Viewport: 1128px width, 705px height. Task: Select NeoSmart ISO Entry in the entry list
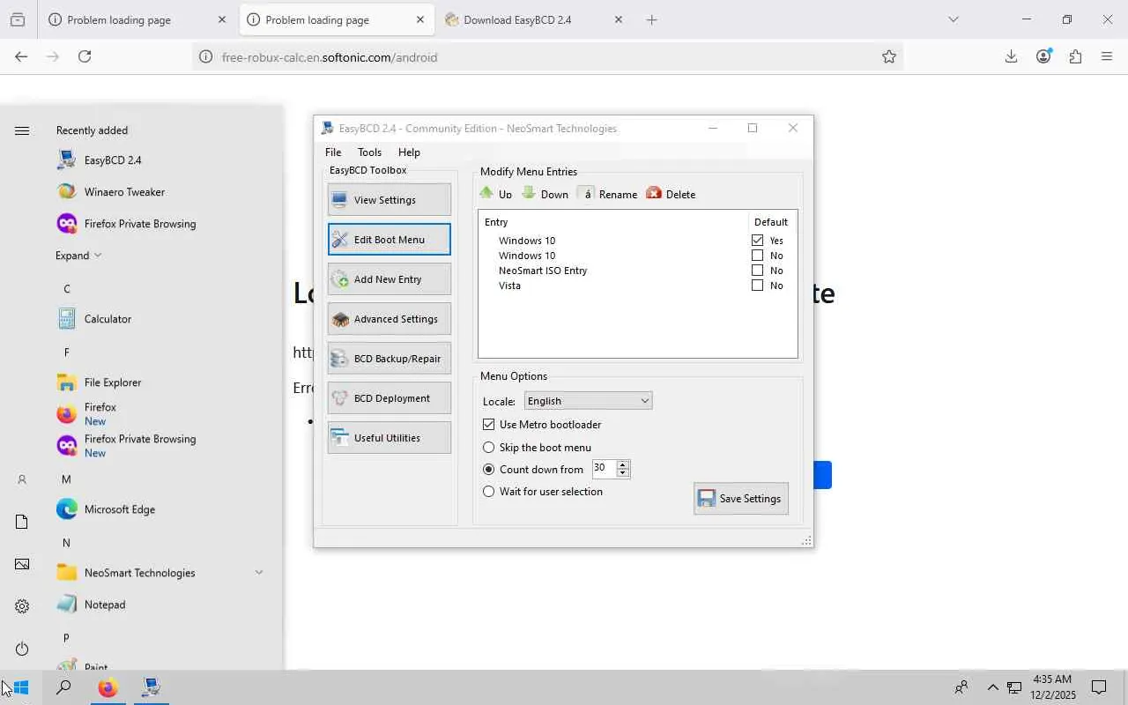coord(543,271)
